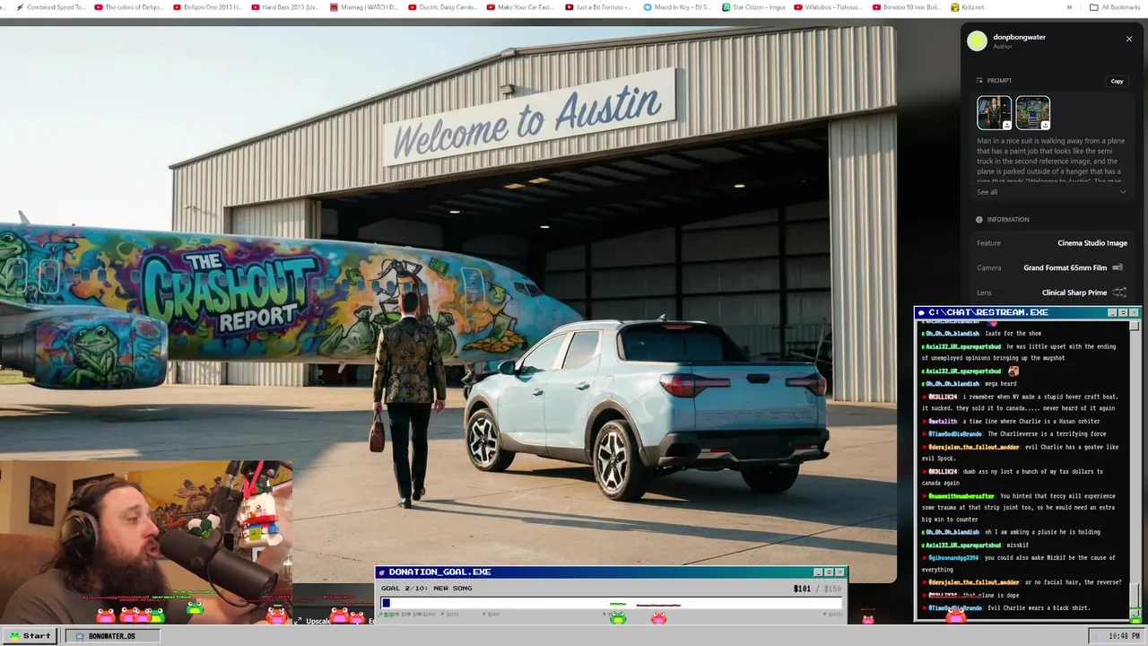Open the man-in-suit reference image

[x=994, y=113]
